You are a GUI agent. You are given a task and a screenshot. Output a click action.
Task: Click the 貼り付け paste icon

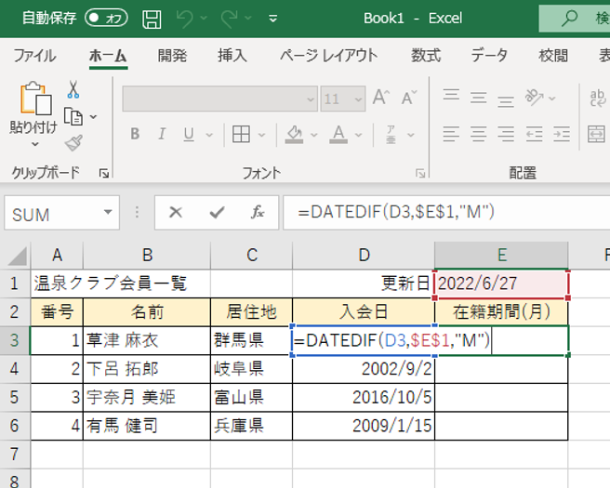tap(35, 99)
